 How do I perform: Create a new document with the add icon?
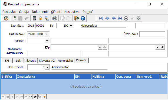[14, 18]
